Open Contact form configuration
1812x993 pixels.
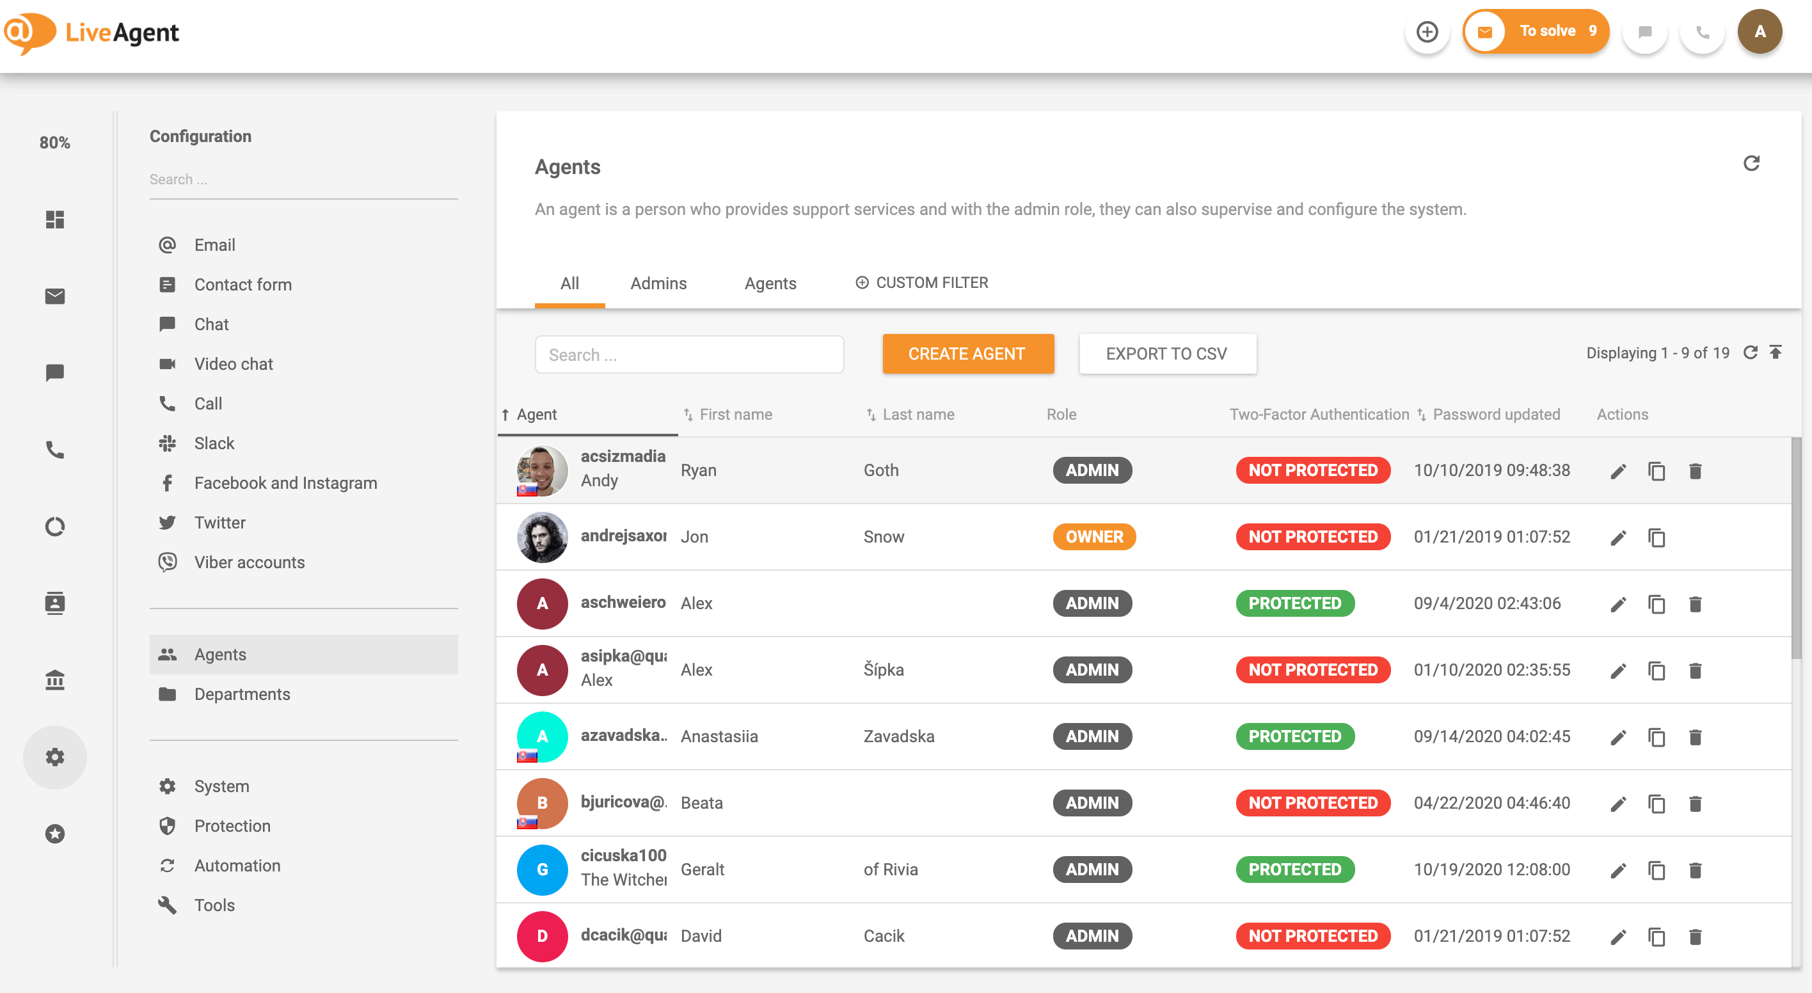(x=303, y=284)
